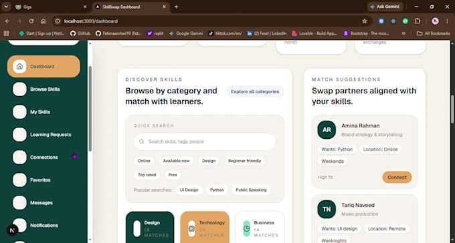Image resolution: width=455 pixels, height=243 pixels.
Task: Click the Business pie chart icon
Action: (246, 228)
